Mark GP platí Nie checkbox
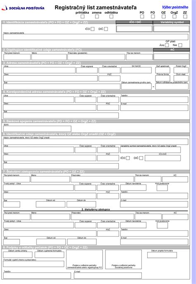This screenshot has width=196, height=284. coord(180,45)
